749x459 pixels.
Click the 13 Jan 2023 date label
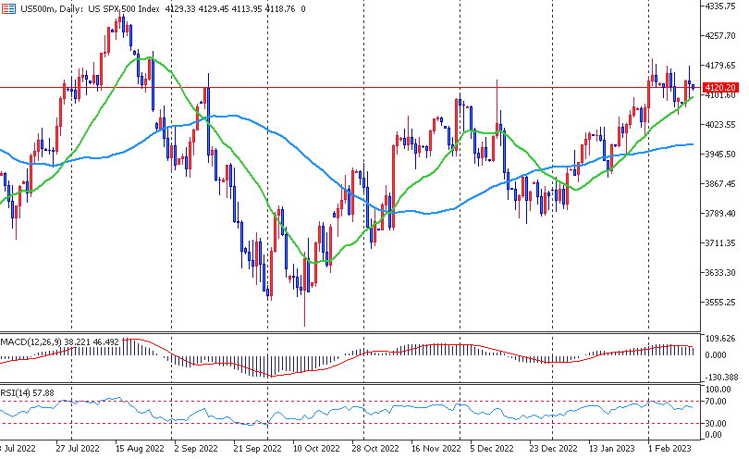pos(611,446)
